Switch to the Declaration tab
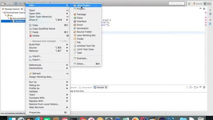 click(x=86, y=87)
